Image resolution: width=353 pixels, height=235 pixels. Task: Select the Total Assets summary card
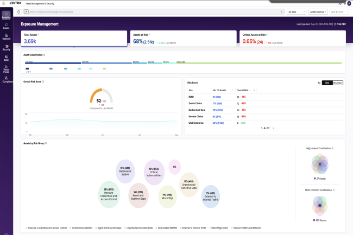coord(74,38)
